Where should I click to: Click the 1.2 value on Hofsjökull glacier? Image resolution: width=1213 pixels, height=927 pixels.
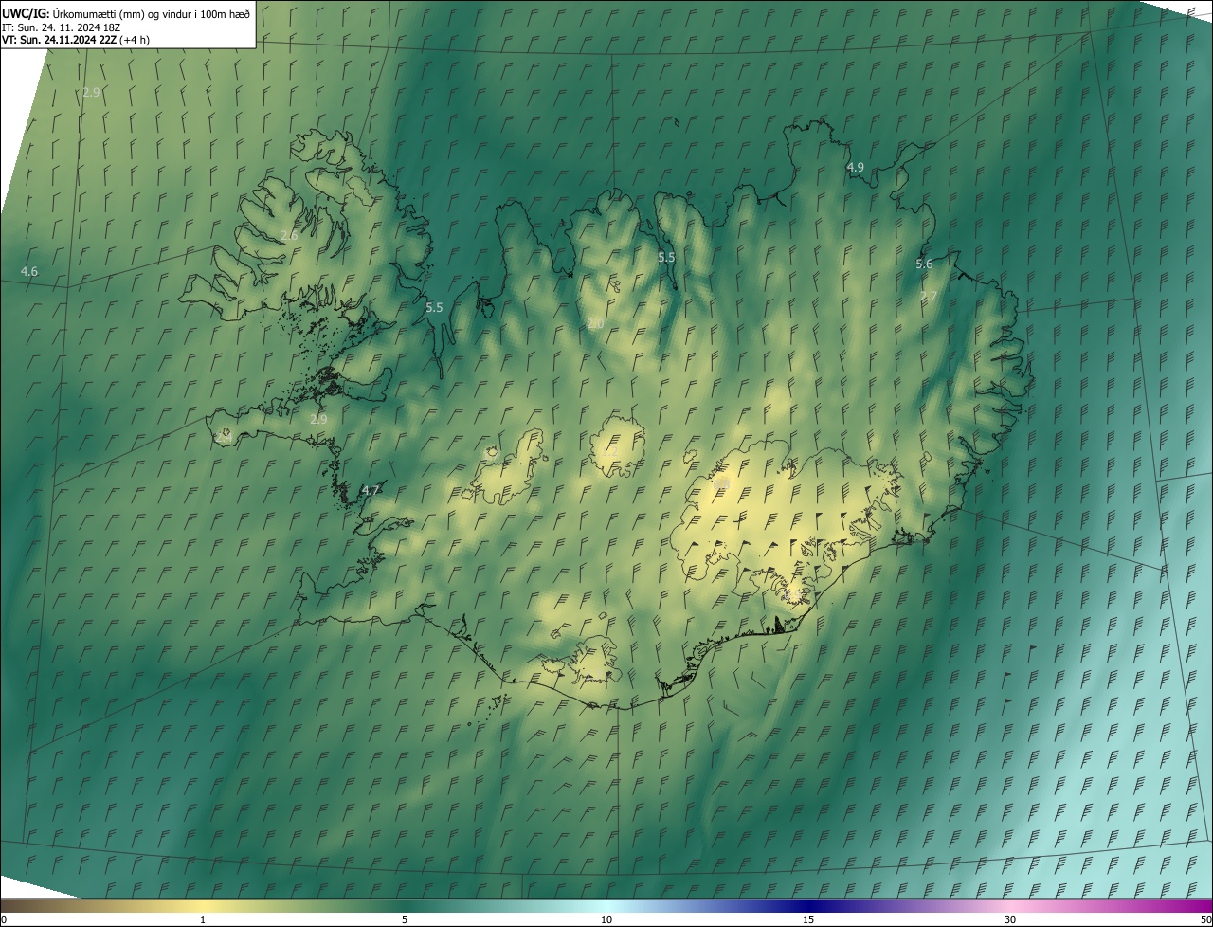[x=609, y=454]
